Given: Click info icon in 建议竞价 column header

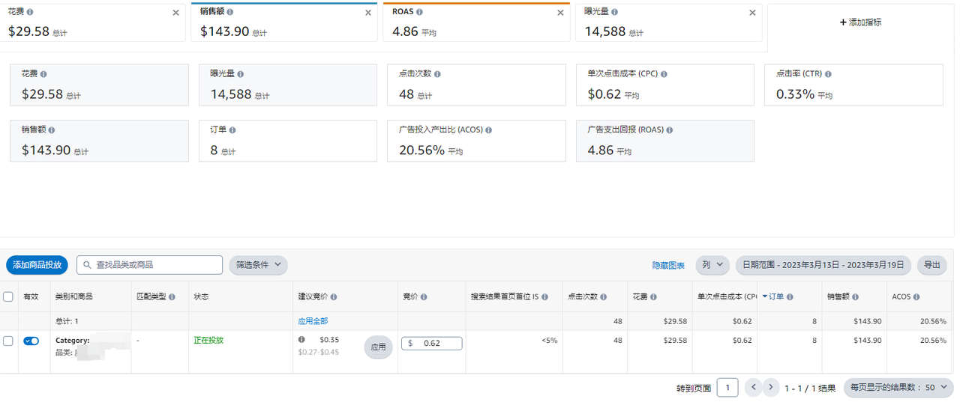Looking at the screenshot, I should (x=334, y=297).
